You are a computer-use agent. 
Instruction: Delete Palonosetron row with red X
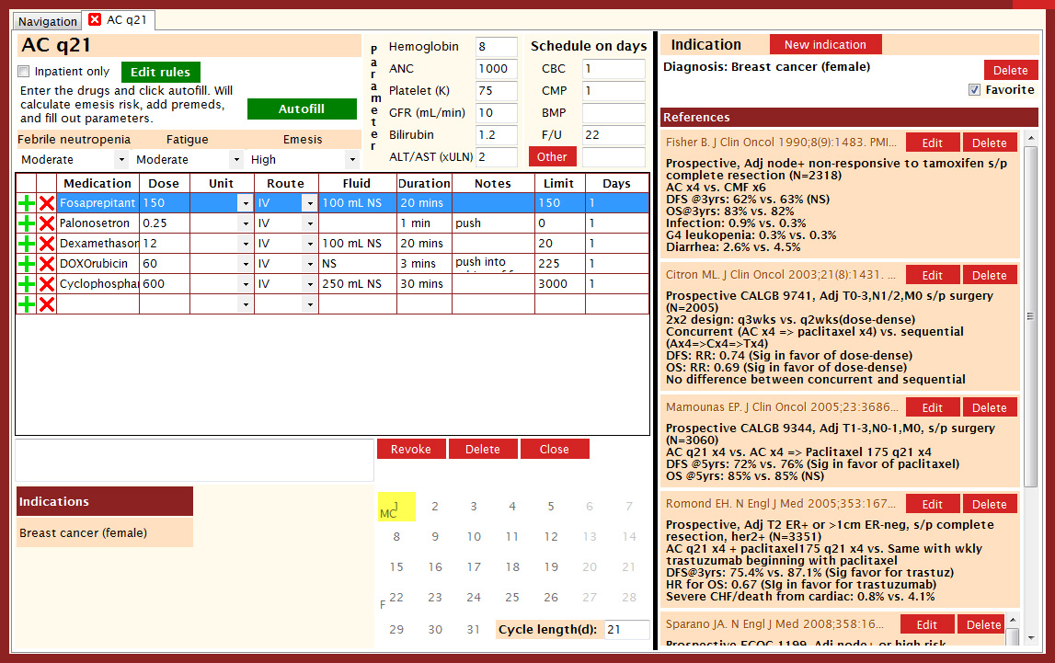point(46,223)
